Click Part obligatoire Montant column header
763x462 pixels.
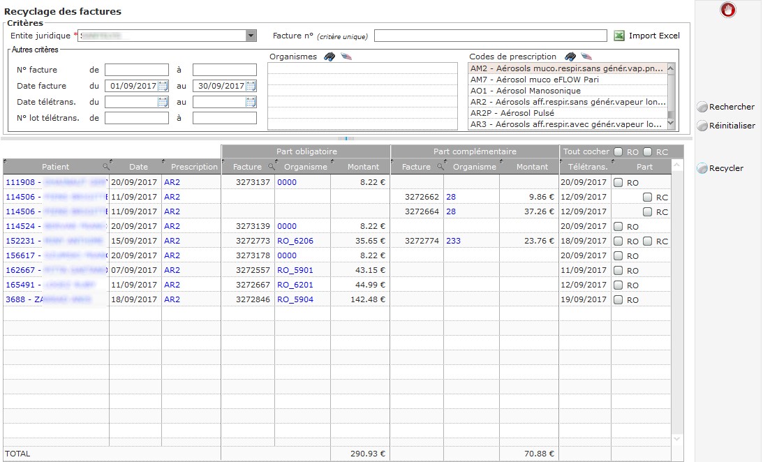click(361, 167)
